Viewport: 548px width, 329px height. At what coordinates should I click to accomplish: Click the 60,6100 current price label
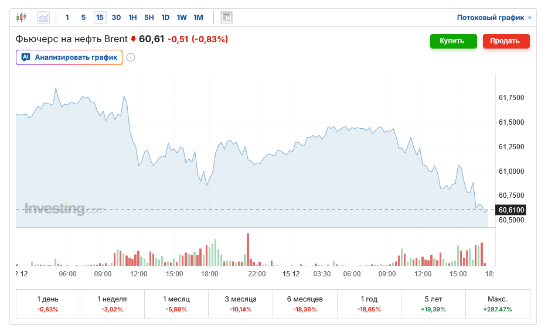click(x=511, y=210)
